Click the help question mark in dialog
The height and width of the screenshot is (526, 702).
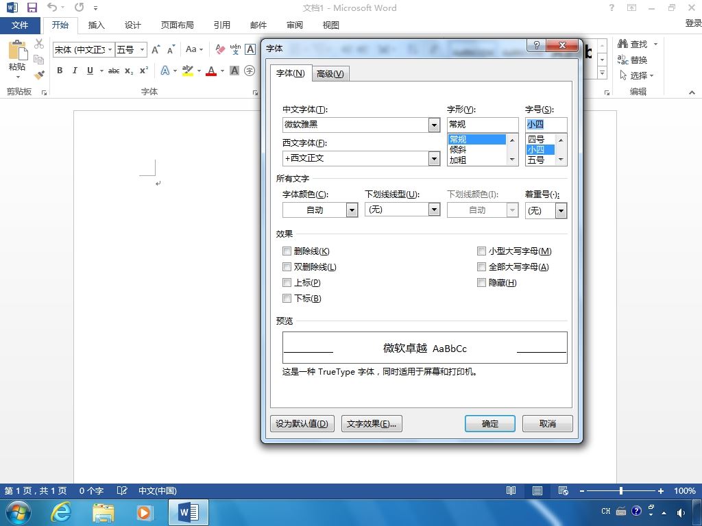[536, 45]
